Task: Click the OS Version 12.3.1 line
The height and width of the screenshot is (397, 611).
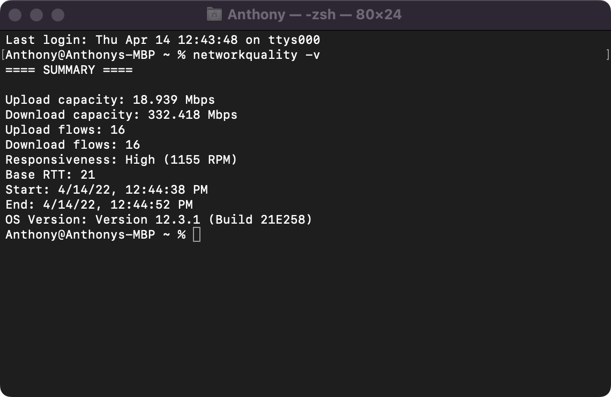Action: [x=159, y=219]
